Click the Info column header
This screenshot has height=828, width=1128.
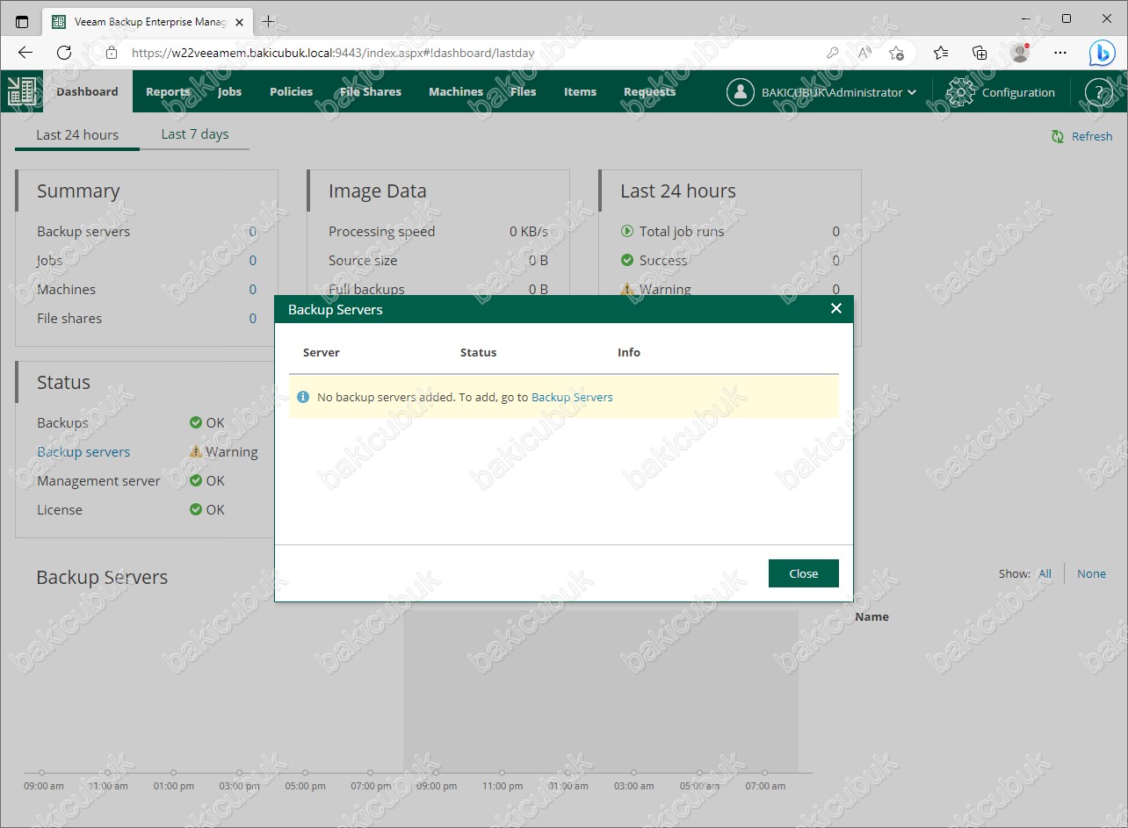tap(629, 352)
